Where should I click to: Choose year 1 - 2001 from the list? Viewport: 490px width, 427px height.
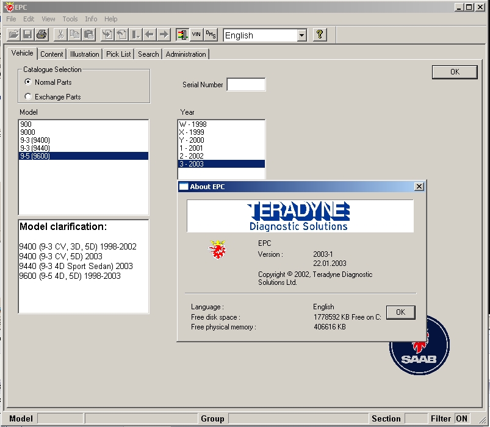[x=192, y=148]
